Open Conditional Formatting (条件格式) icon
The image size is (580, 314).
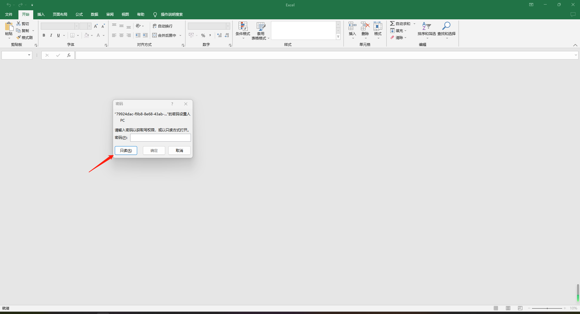coord(243,27)
